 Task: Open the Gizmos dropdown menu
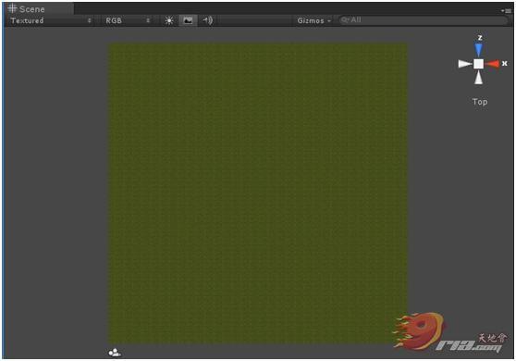point(313,20)
